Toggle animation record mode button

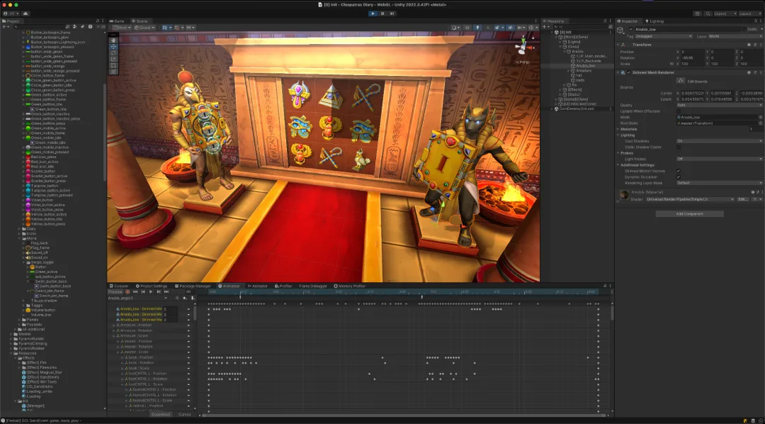click(x=127, y=291)
